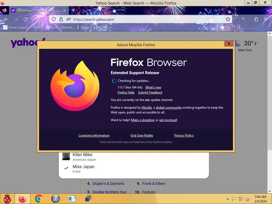The image size is (272, 204).
Task: Click Make a donation link
Action: [x=143, y=120]
